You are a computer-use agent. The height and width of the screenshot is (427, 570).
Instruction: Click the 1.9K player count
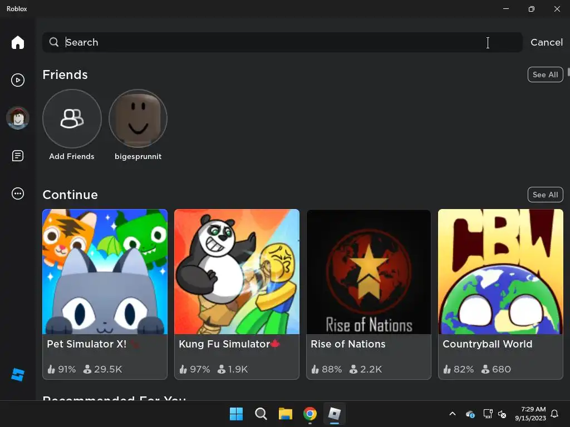pyautogui.click(x=233, y=369)
